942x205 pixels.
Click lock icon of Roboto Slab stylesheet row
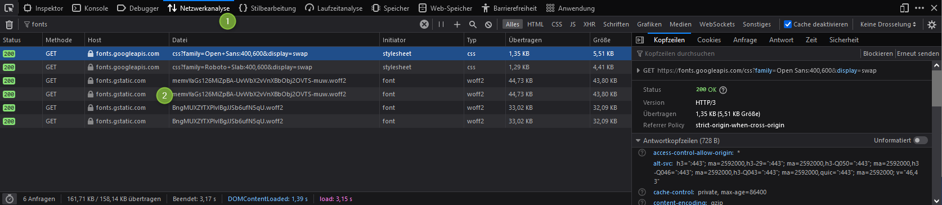pyautogui.click(x=91, y=67)
